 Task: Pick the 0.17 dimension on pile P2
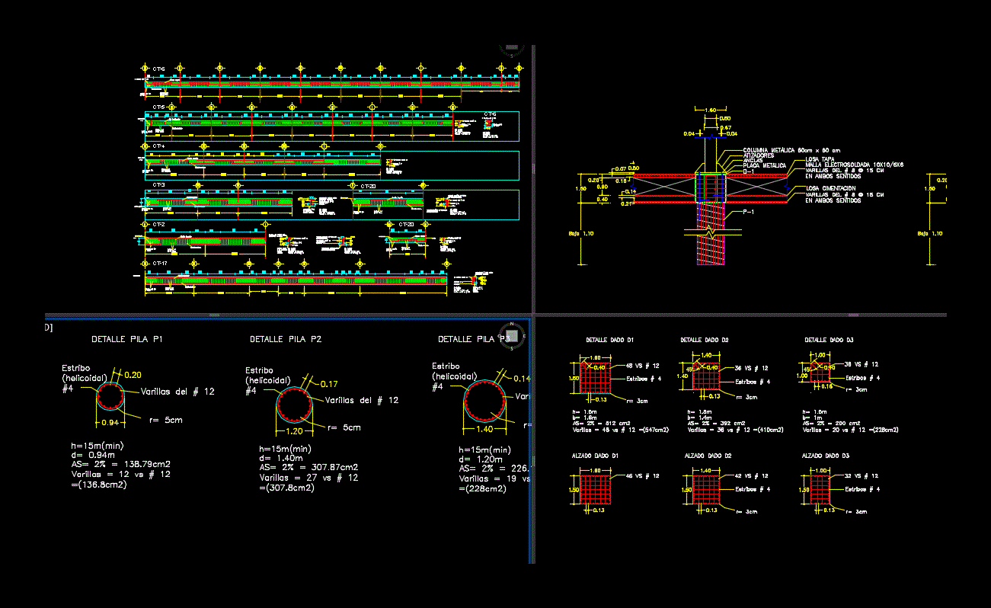pyautogui.click(x=329, y=383)
